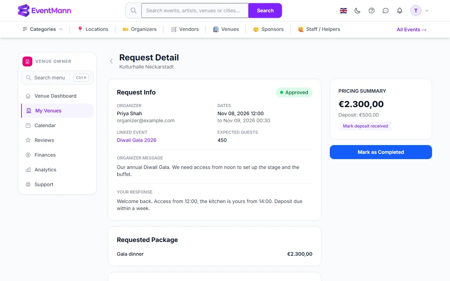
Task: Open Reviews in sidebar
Action: [57, 140]
